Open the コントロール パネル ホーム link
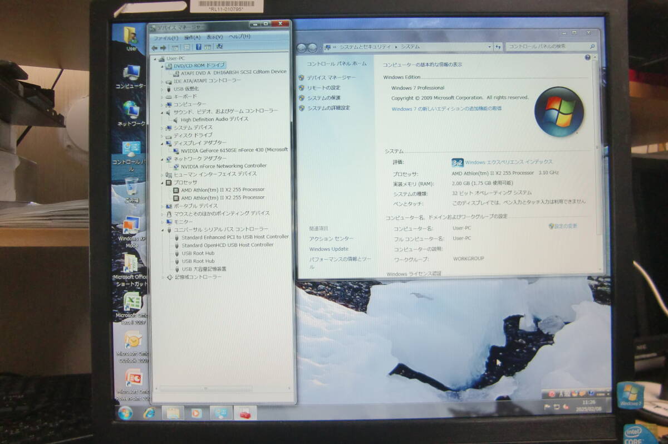668x444 pixels. [336, 64]
